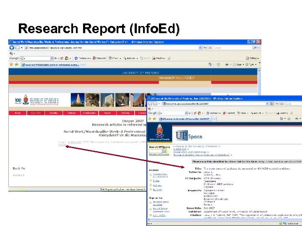
Task: Click the Go button in Search UPSpace
Action: [x=164, y=151]
